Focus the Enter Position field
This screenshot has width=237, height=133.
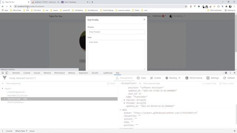pos(116,32)
